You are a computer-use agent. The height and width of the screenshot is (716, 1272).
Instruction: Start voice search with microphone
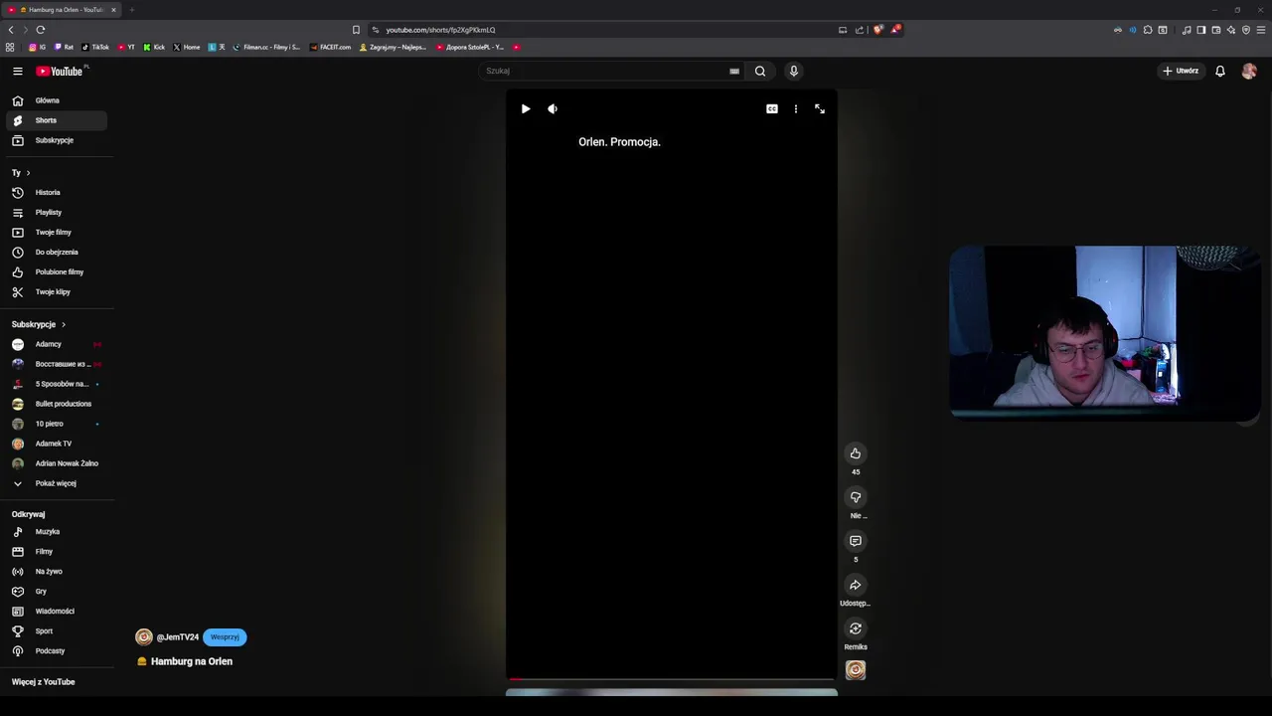793,71
